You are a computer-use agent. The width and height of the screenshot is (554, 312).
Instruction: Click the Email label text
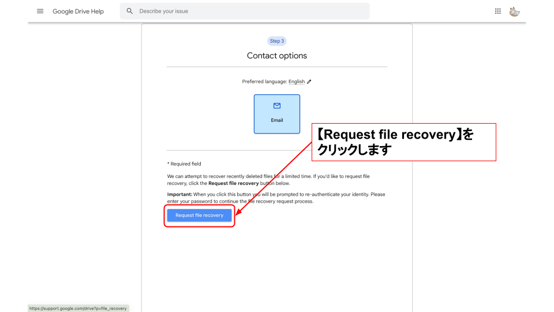coord(277,120)
